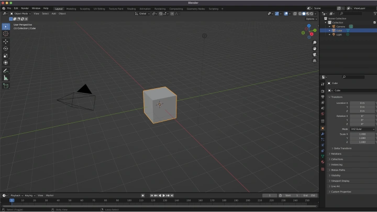377x212 pixels.
Task: Open the timeline Keying menu
Action: tap(30, 195)
